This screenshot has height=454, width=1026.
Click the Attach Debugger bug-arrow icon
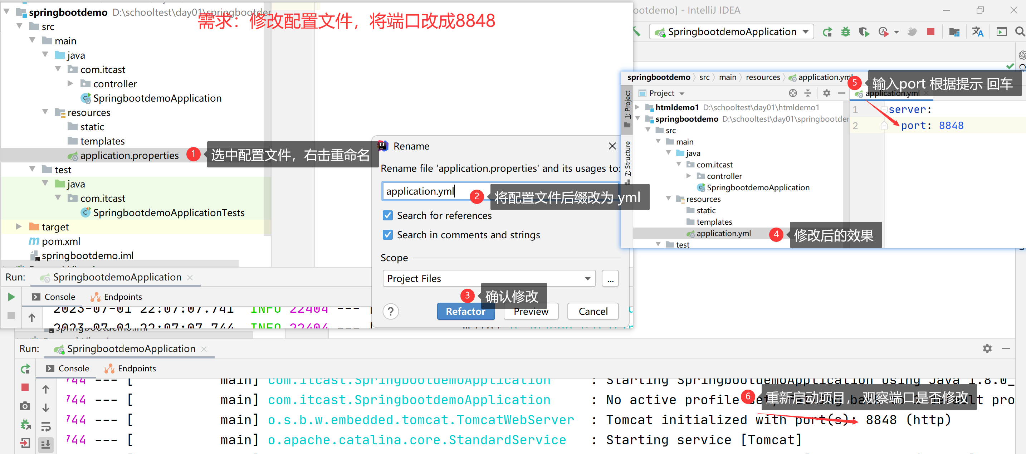coord(25,425)
